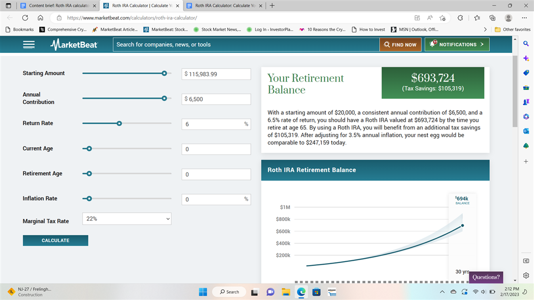Open Outlook icon in Edge sidebar

pos(526,131)
